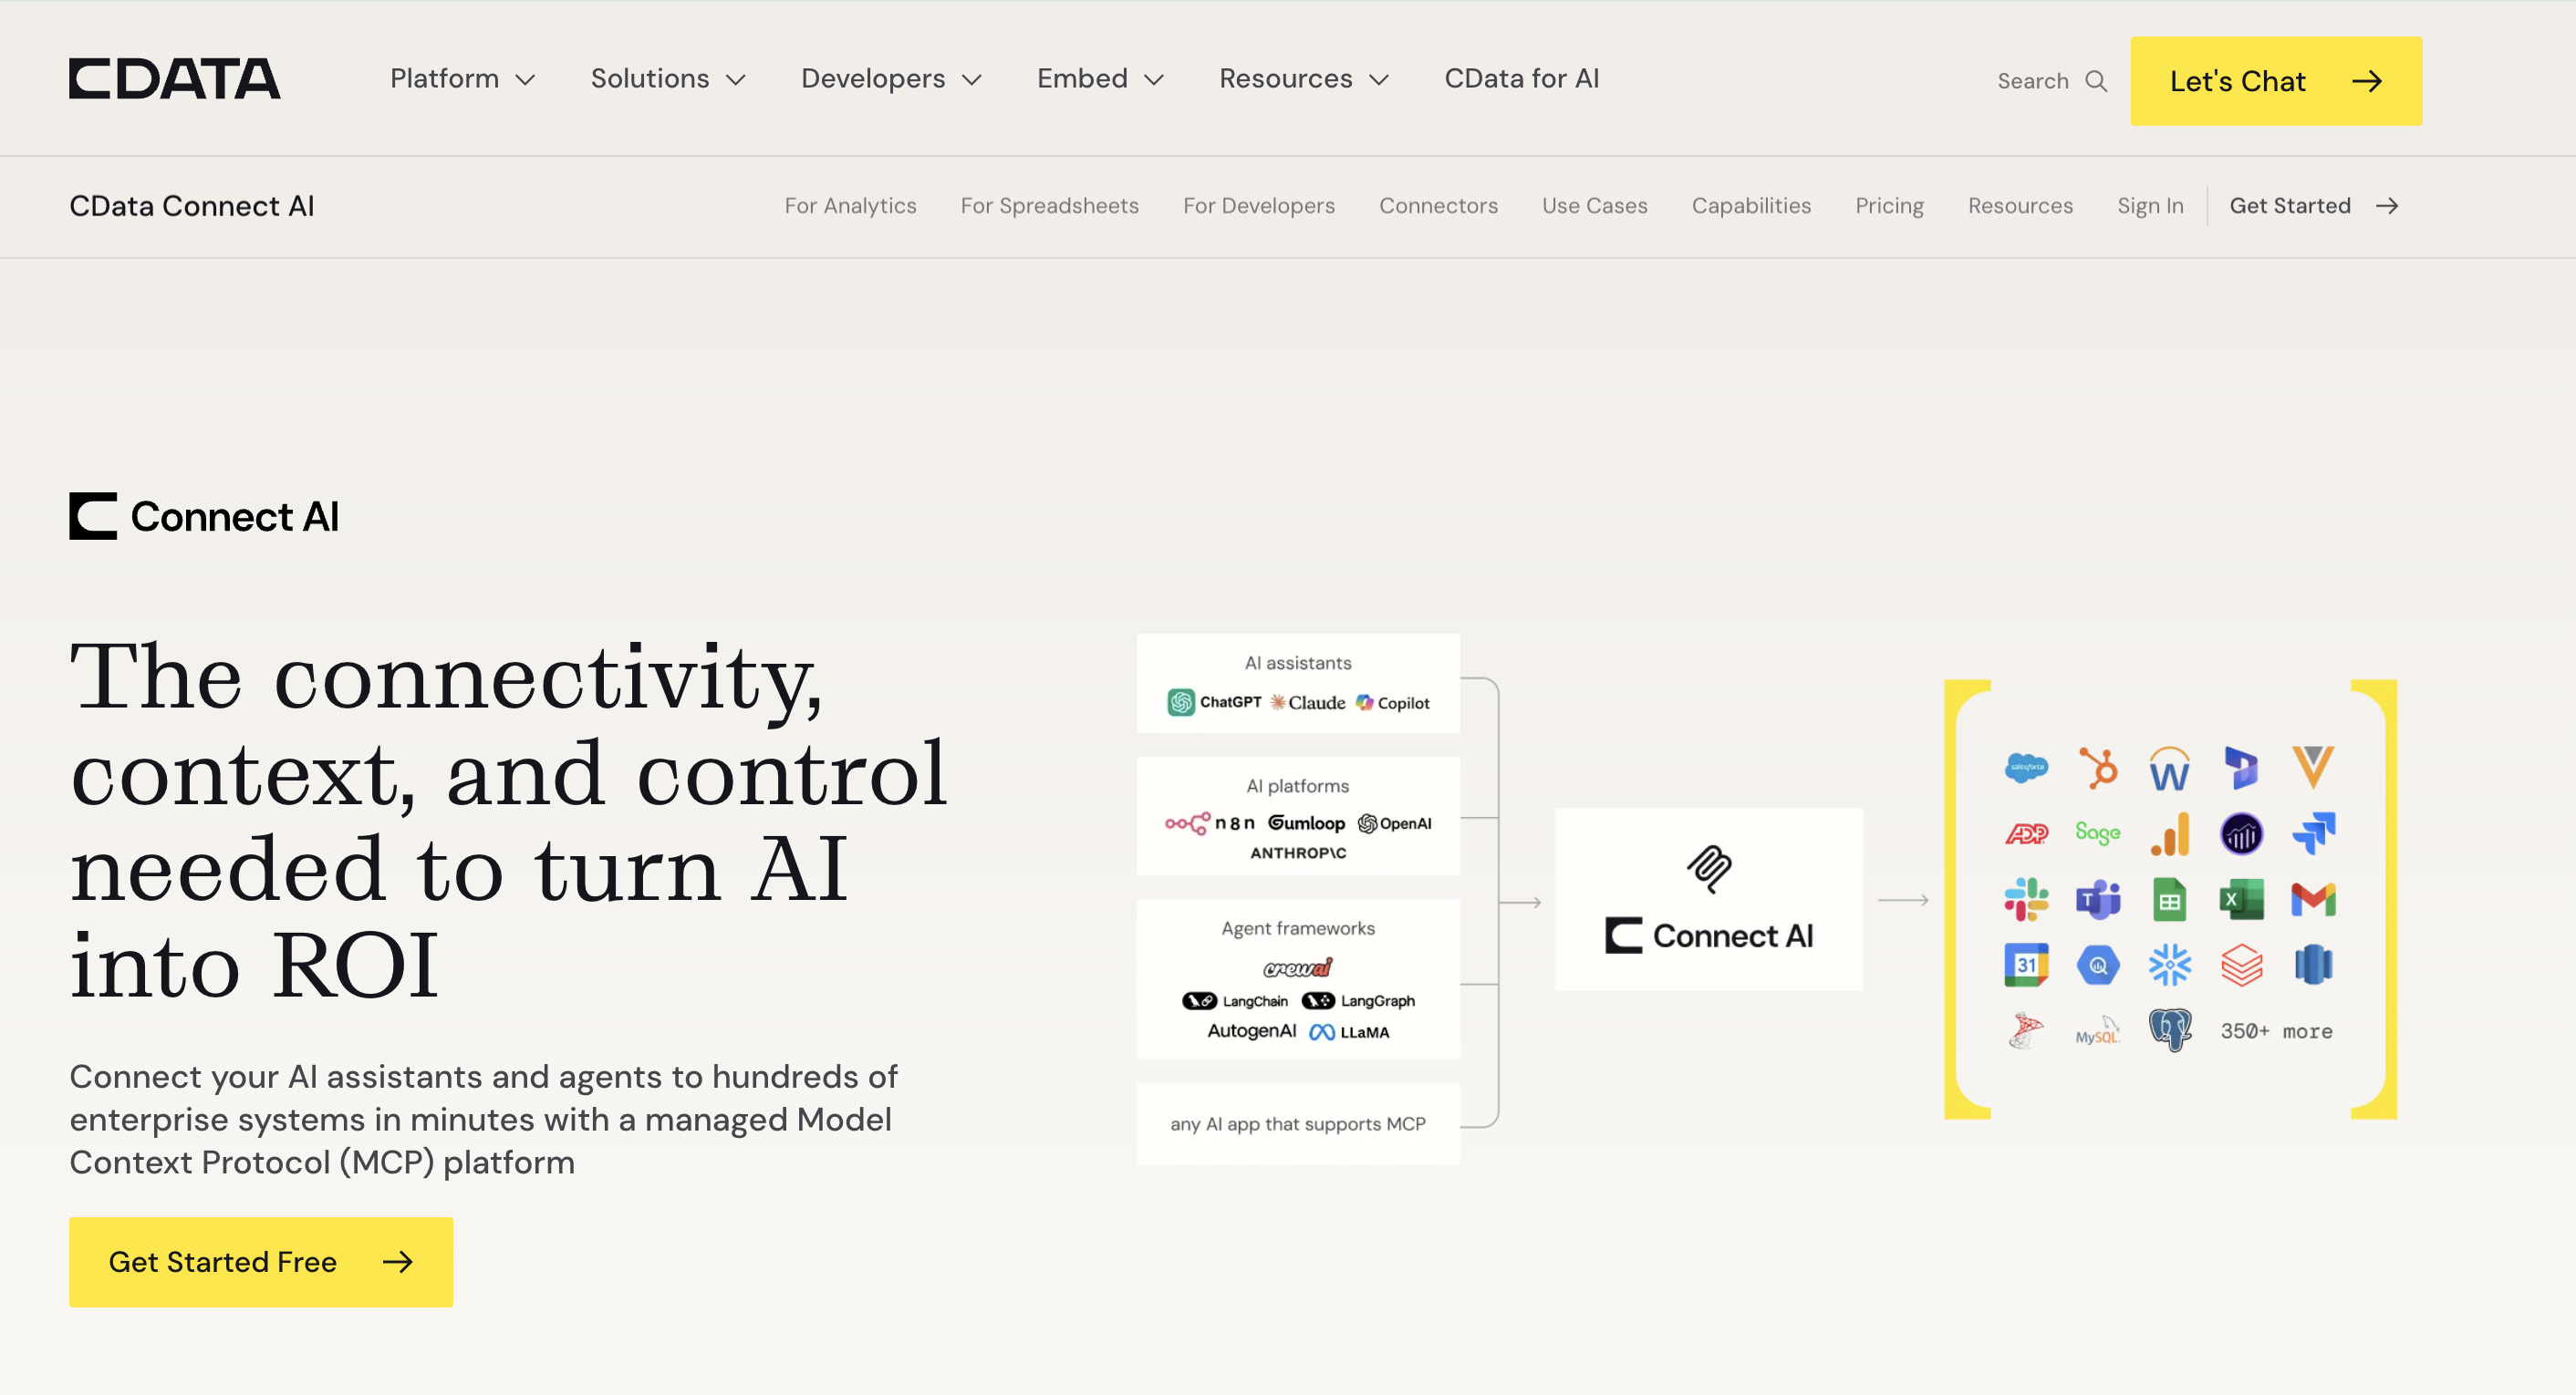Viewport: 2576px width, 1395px height.
Task: Click the Get Started Free button
Action: coord(261,1262)
